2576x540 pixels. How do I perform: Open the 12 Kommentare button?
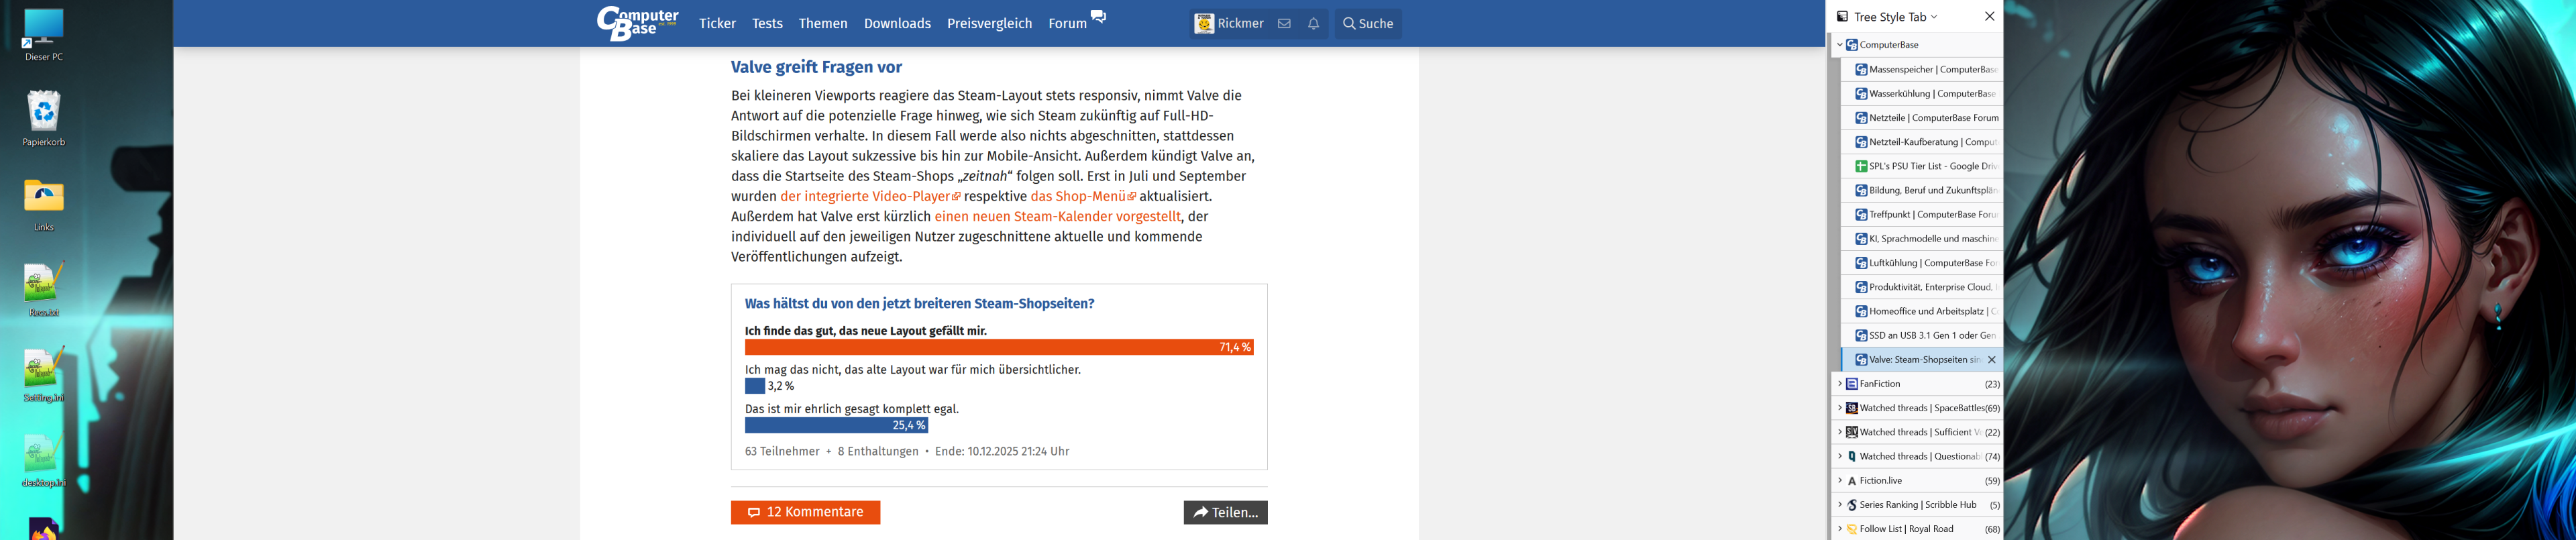[x=805, y=512]
